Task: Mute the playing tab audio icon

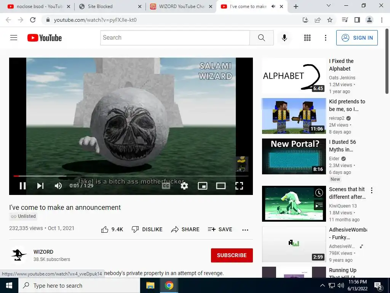Action: (273, 6)
